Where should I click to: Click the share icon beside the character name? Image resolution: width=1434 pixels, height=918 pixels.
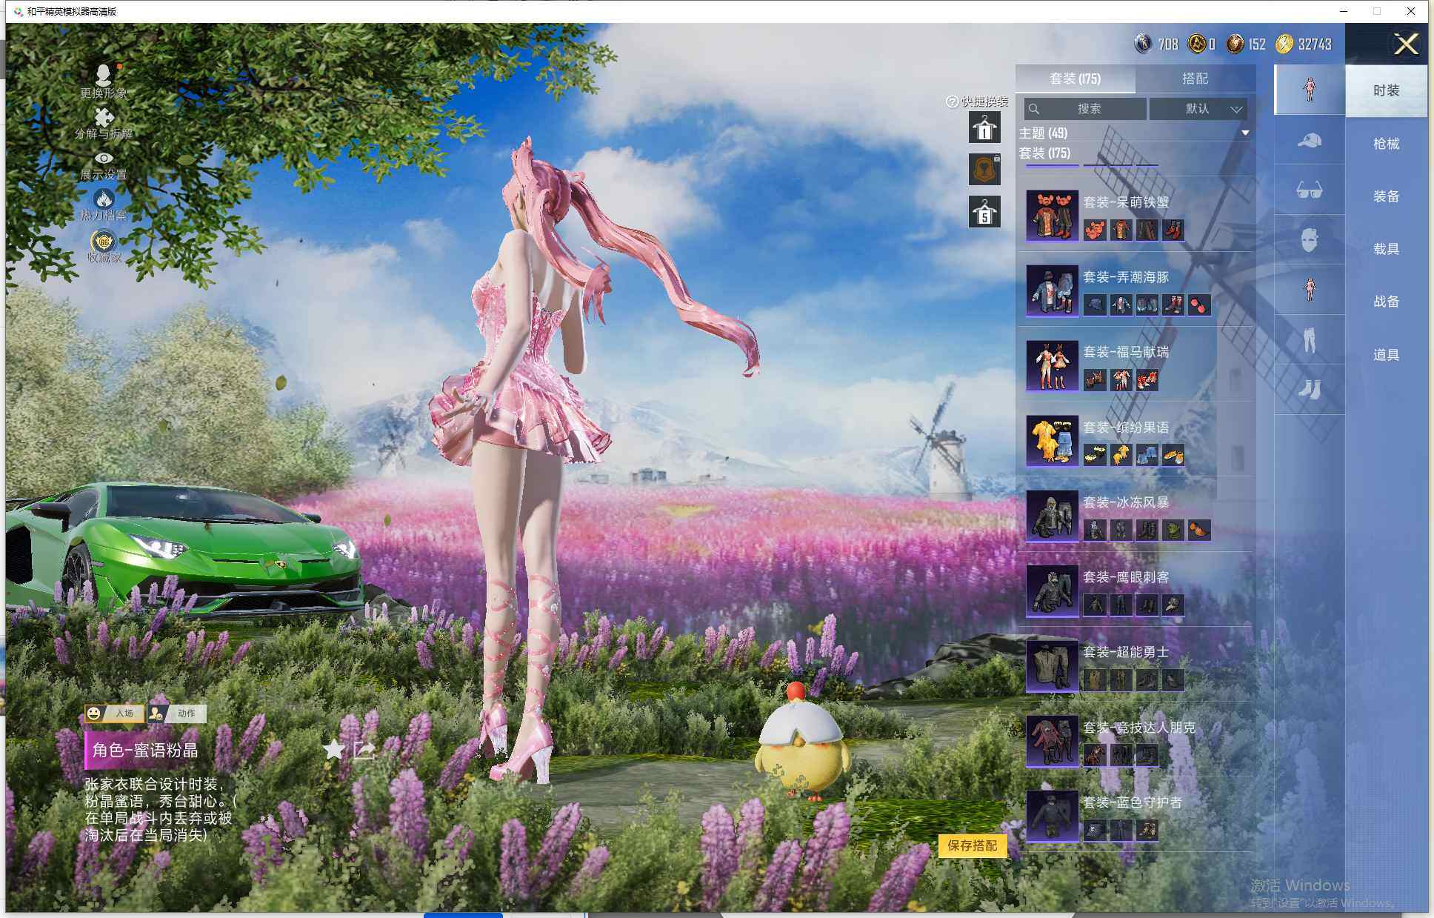point(364,750)
